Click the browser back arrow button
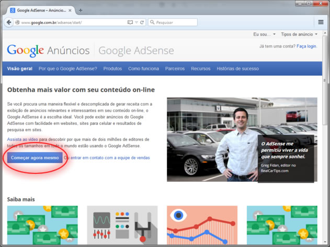This screenshot has height=247, width=330. 8,22
